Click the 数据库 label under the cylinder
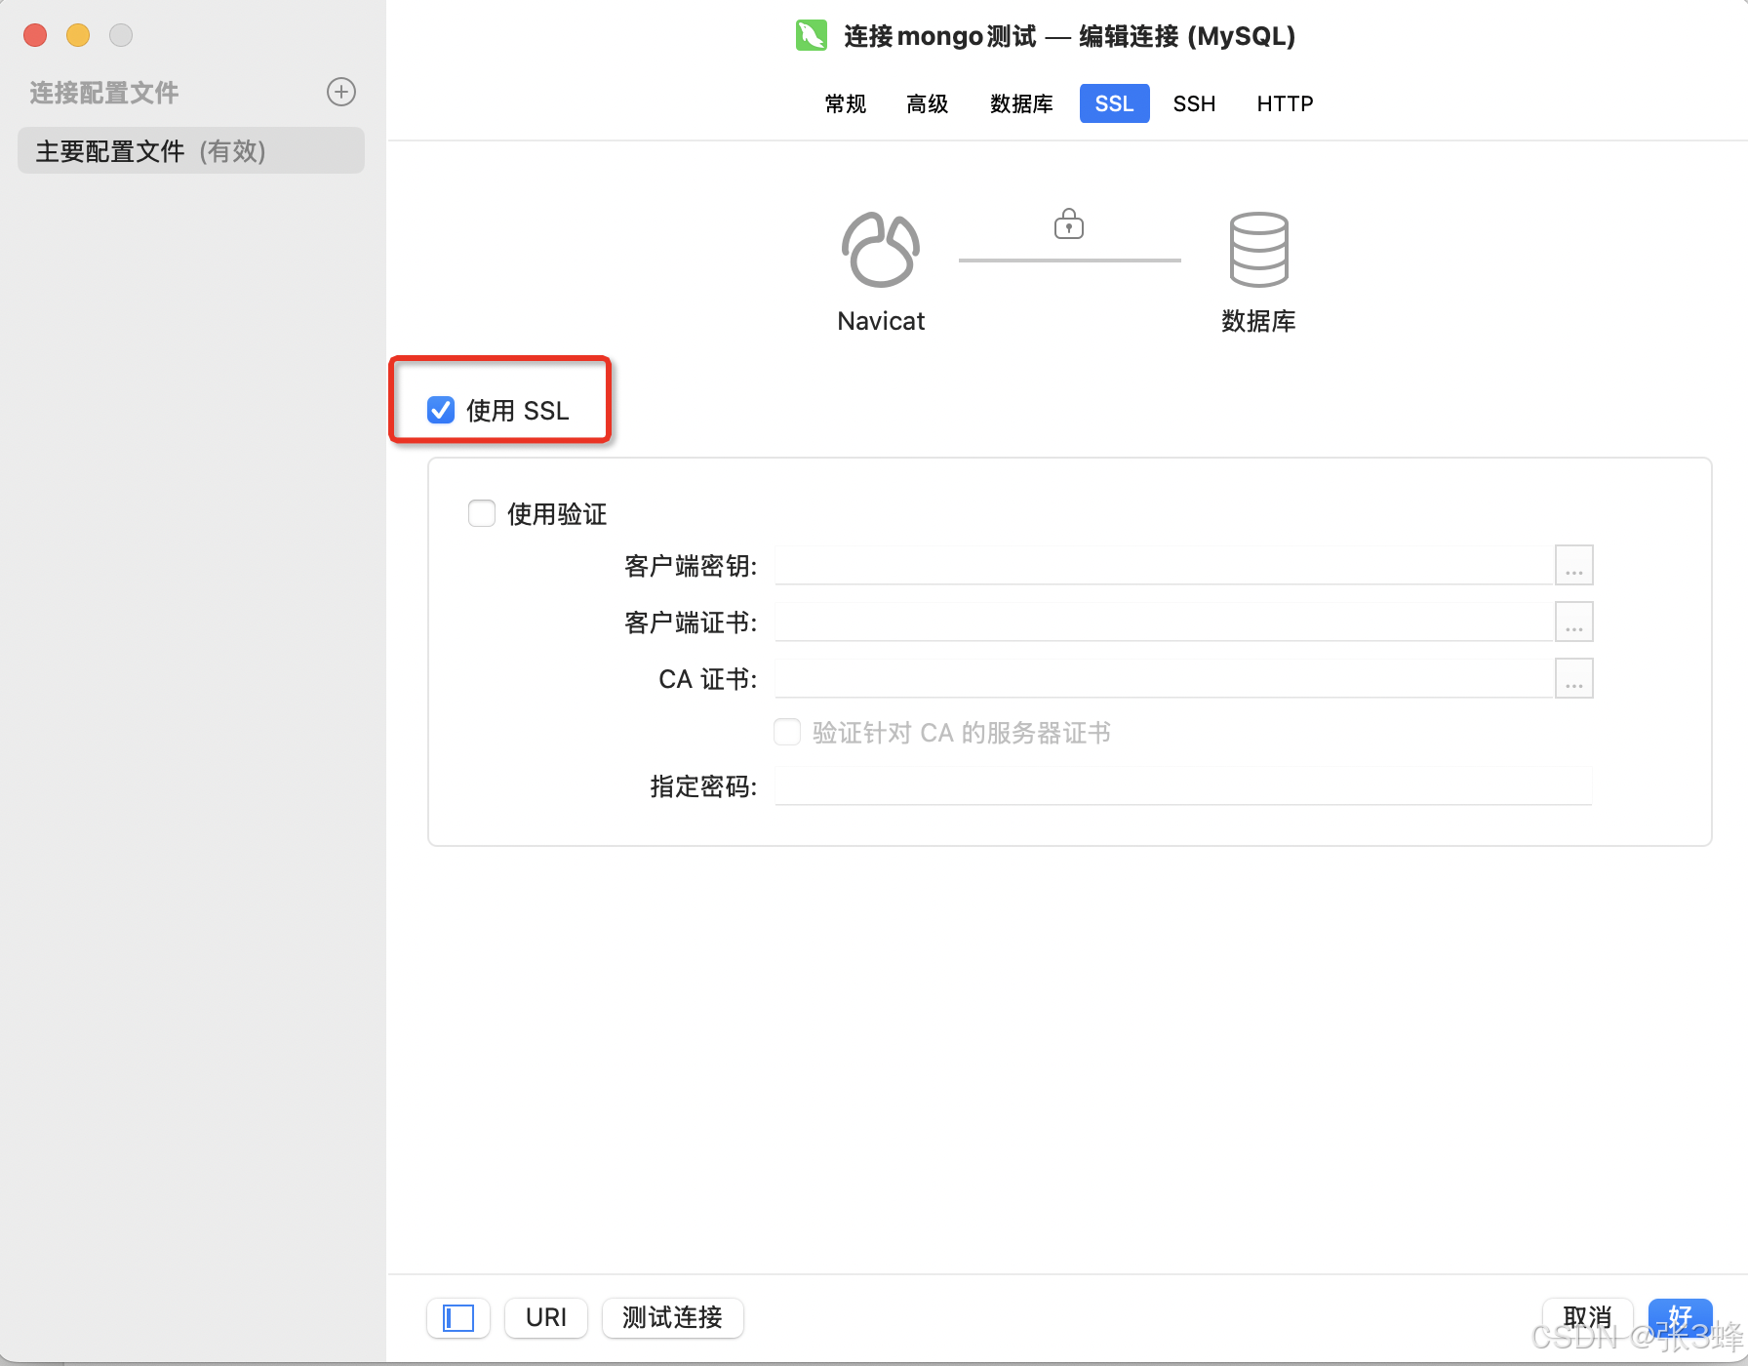Image resolution: width=1748 pixels, height=1366 pixels. pos(1258,321)
